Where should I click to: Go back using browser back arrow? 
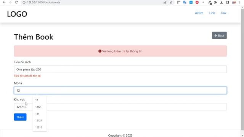[x=4, y=2]
